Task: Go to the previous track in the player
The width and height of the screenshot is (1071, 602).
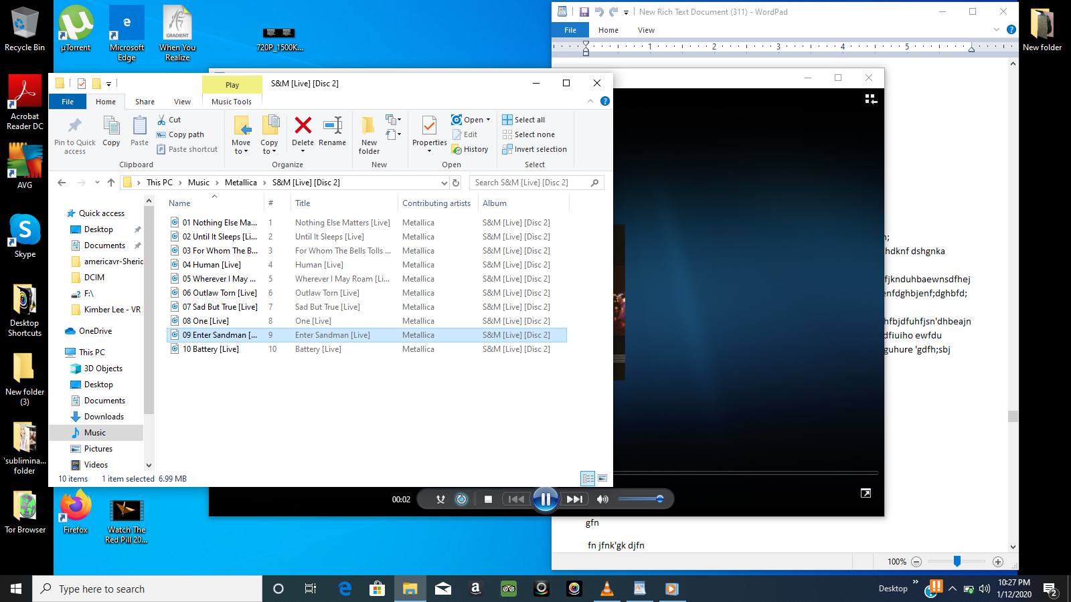Action: [x=516, y=499]
